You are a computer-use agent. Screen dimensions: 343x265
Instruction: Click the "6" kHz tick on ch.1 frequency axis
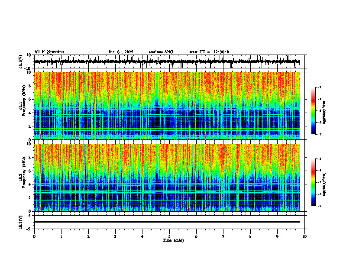[30, 100]
